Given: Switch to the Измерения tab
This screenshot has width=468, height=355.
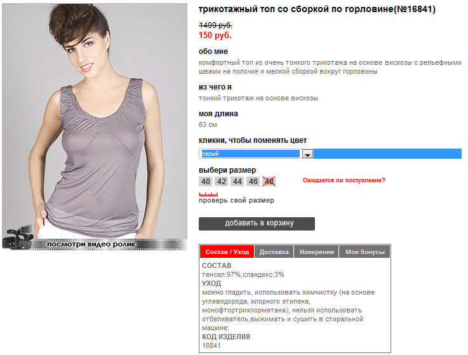Looking at the screenshot, I should (x=316, y=251).
